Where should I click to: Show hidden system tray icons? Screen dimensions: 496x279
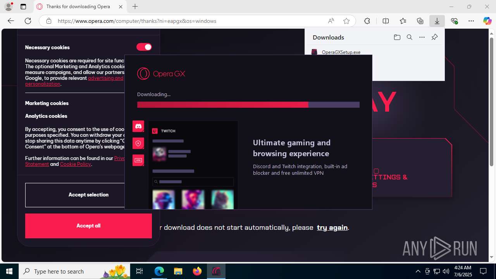coord(418,271)
